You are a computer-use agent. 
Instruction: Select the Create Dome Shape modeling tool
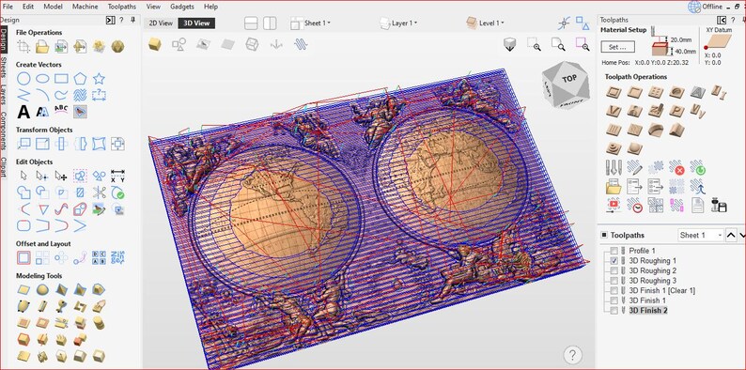click(x=42, y=289)
